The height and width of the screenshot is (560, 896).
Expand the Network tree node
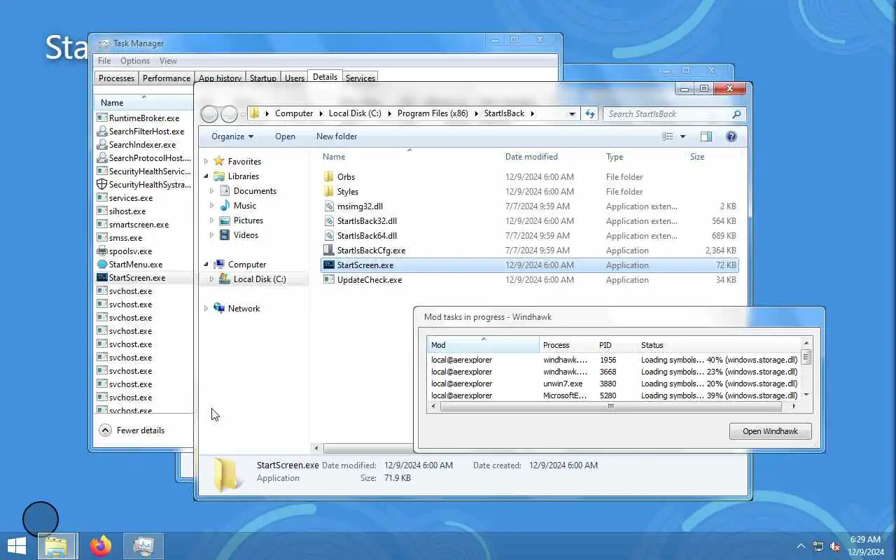[206, 309]
